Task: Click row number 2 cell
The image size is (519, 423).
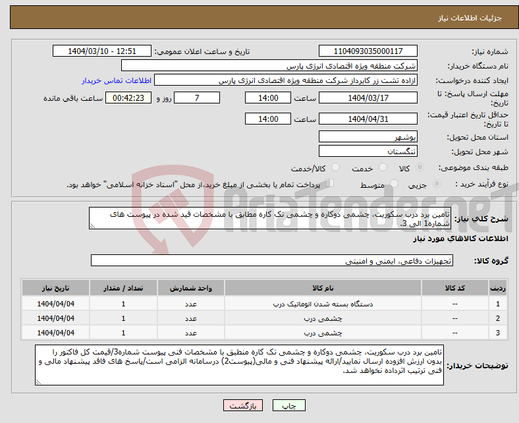Action: point(497,318)
